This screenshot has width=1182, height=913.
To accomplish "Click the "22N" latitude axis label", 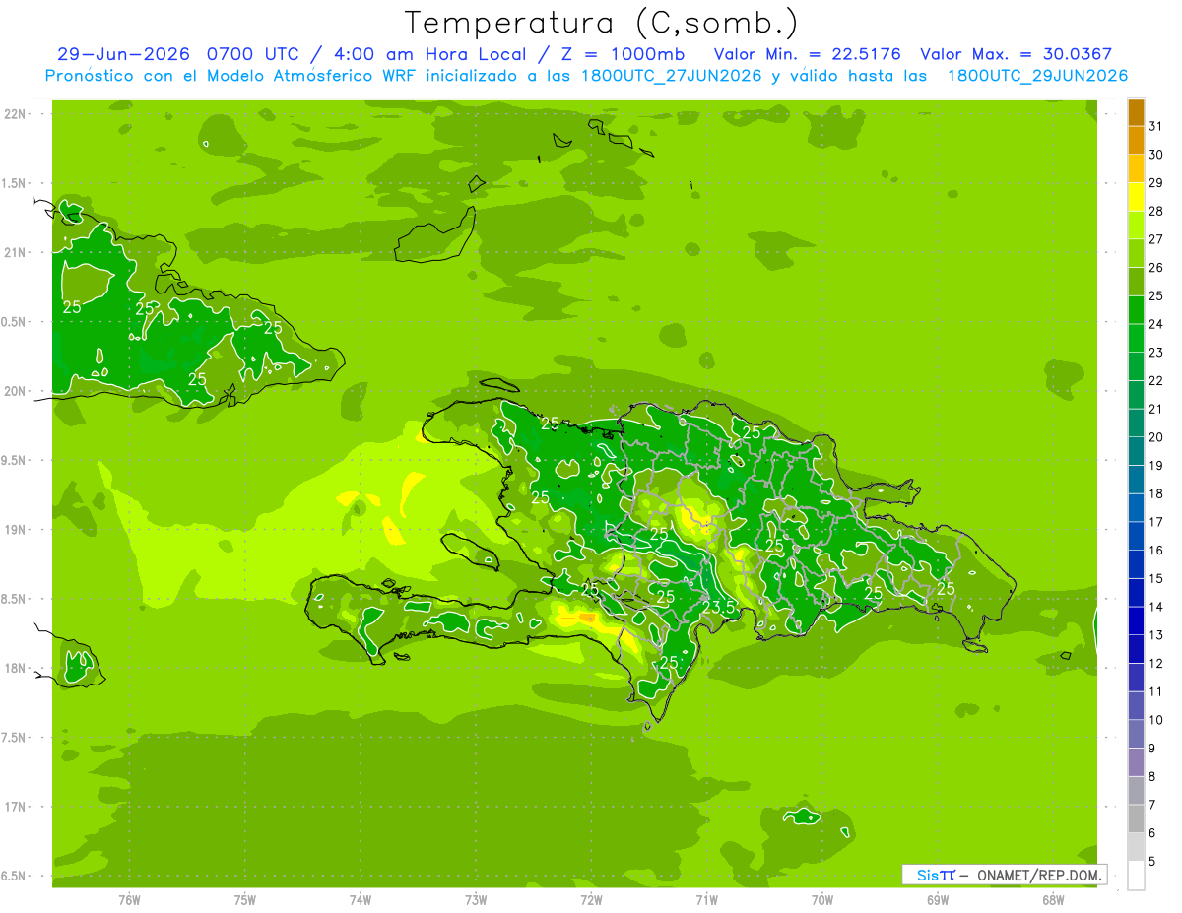I will (x=14, y=114).
